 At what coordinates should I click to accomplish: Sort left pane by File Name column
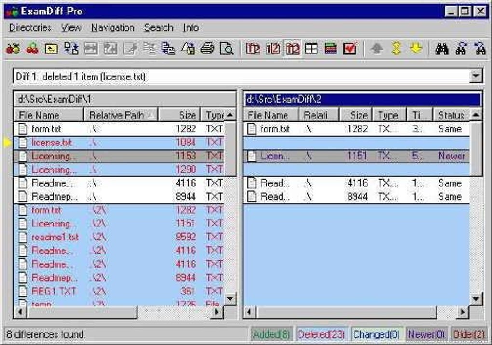coord(49,115)
